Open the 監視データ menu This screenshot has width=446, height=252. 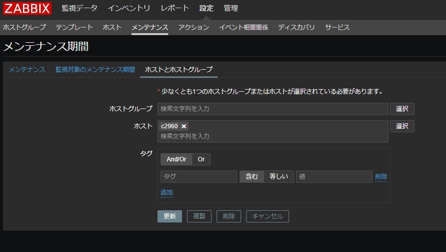80,8
